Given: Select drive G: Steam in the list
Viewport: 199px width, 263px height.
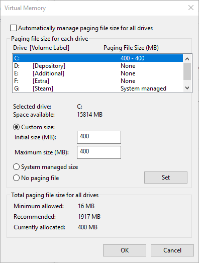Looking at the screenshot, I should click(x=98, y=89).
